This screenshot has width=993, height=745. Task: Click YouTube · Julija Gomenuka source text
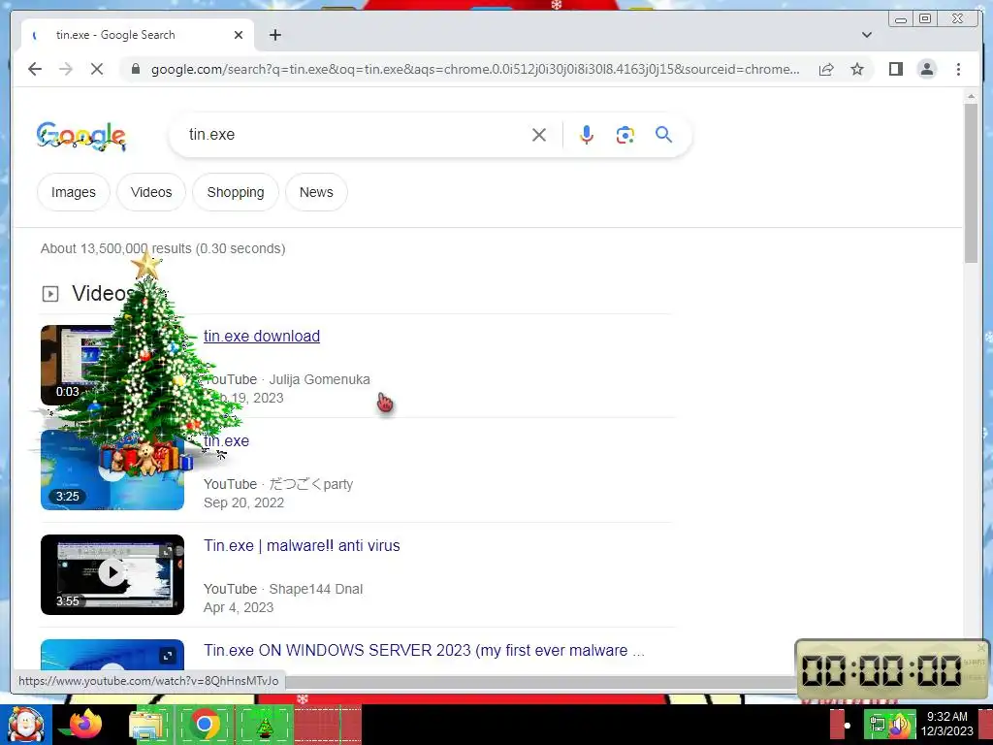(287, 379)
